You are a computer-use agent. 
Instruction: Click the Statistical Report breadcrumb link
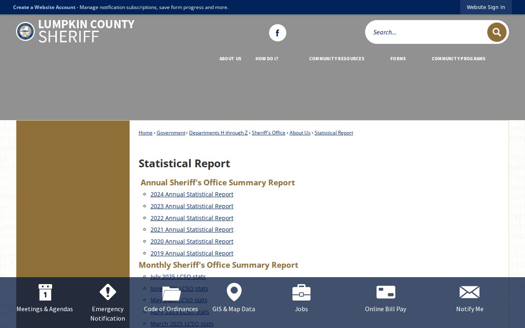pos(334,132)
